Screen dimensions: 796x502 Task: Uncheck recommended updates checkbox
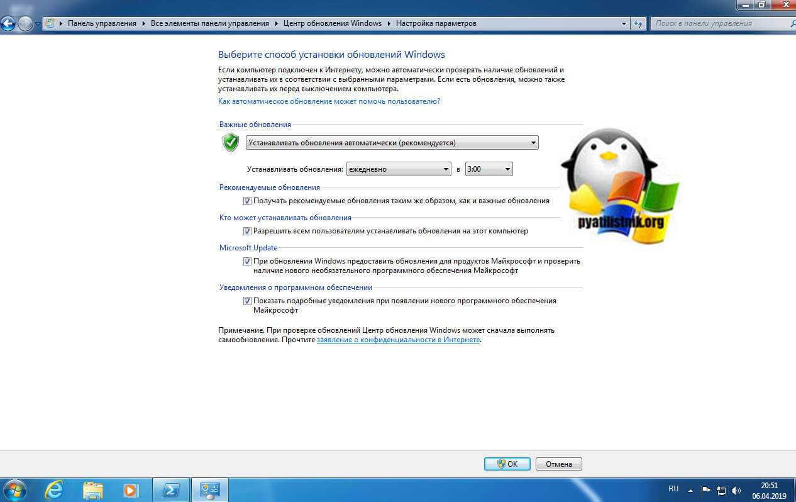(x=247, y=201)
